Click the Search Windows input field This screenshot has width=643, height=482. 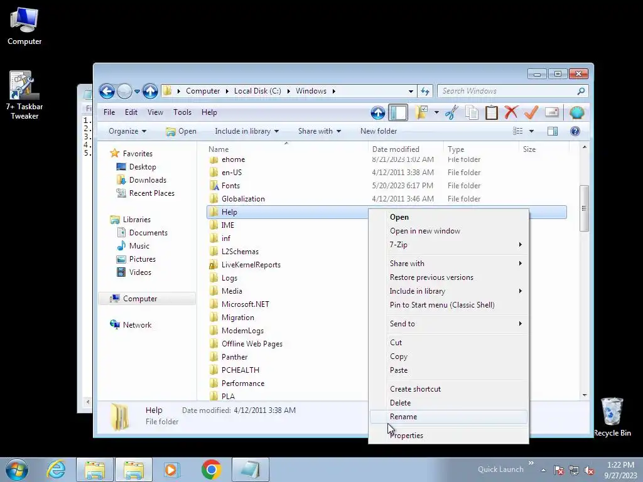[507, 91]
